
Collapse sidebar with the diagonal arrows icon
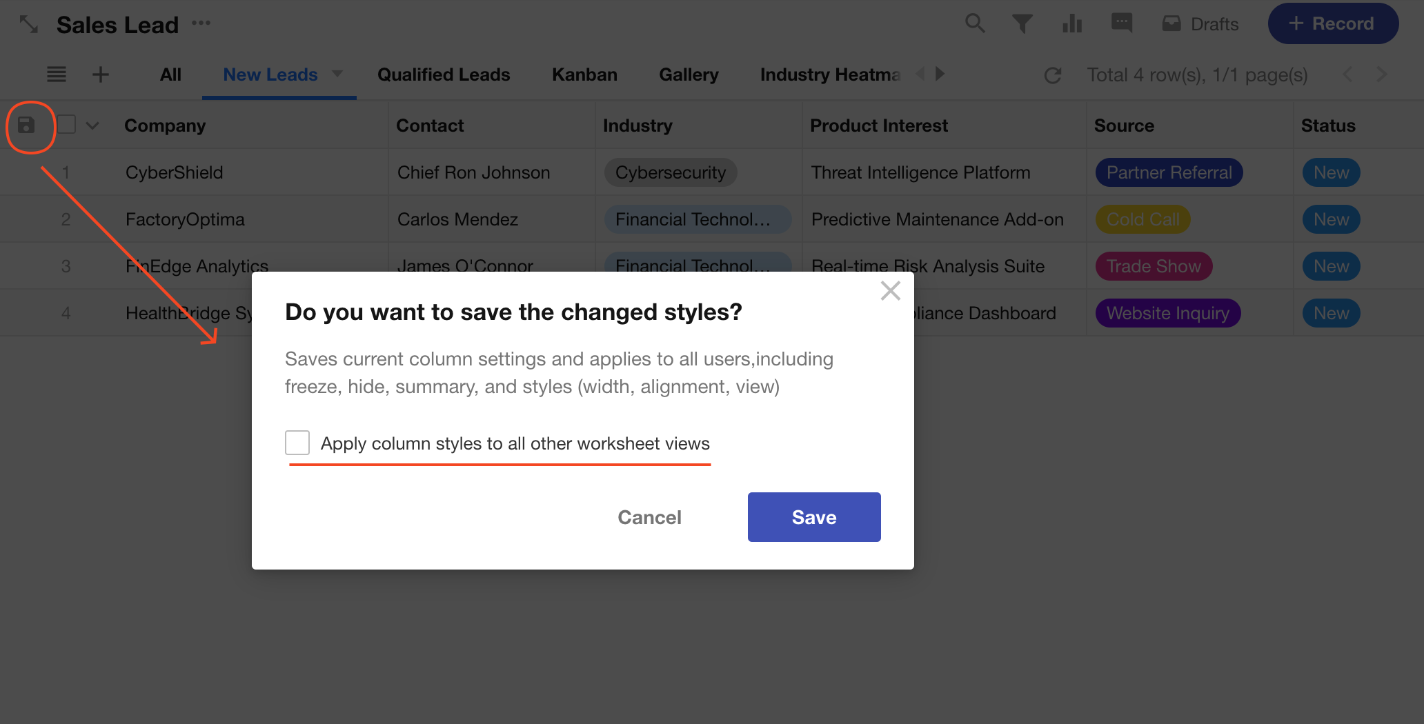pyautogui.click(x=28, y=24)
